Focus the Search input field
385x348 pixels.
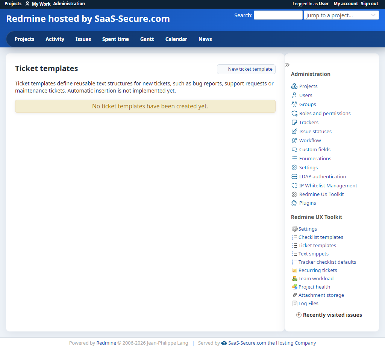(x=278, y=15)
